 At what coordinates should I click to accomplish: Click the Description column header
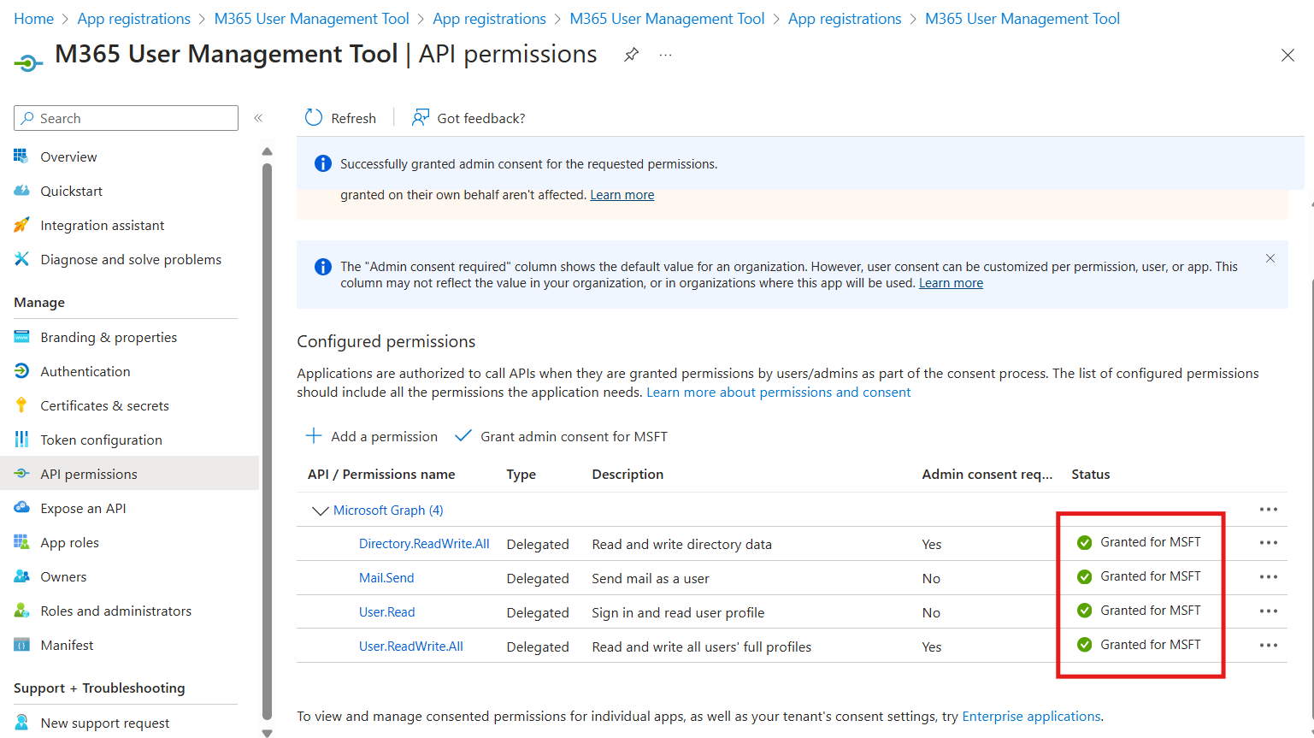(x=628, y=474)
